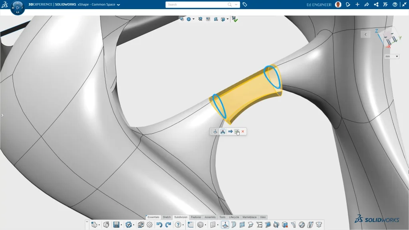Click the Undo arrow in bottom toolbar
The height and width of the screenshot is (230, 409).
tap(159, 225)
